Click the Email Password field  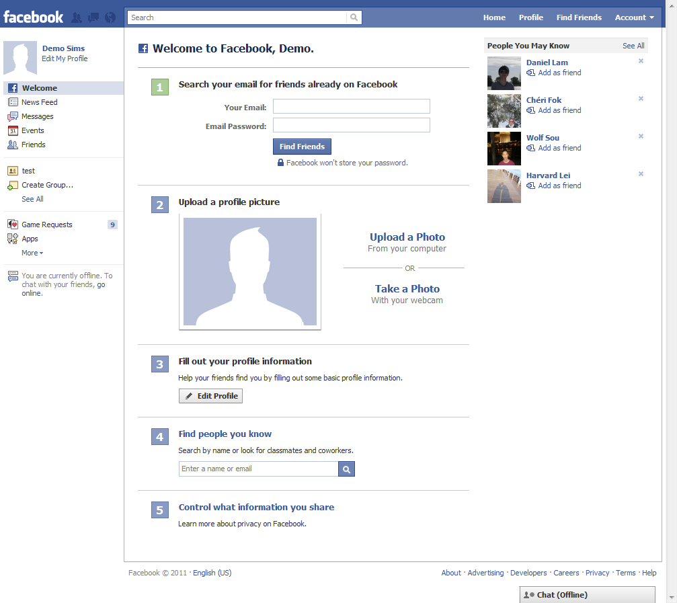coord(352,125)
